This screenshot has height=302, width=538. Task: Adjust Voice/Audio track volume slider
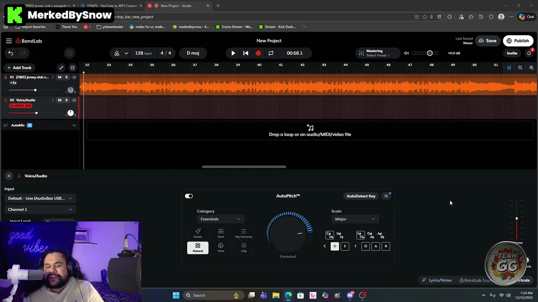click(x=36, y=113)
